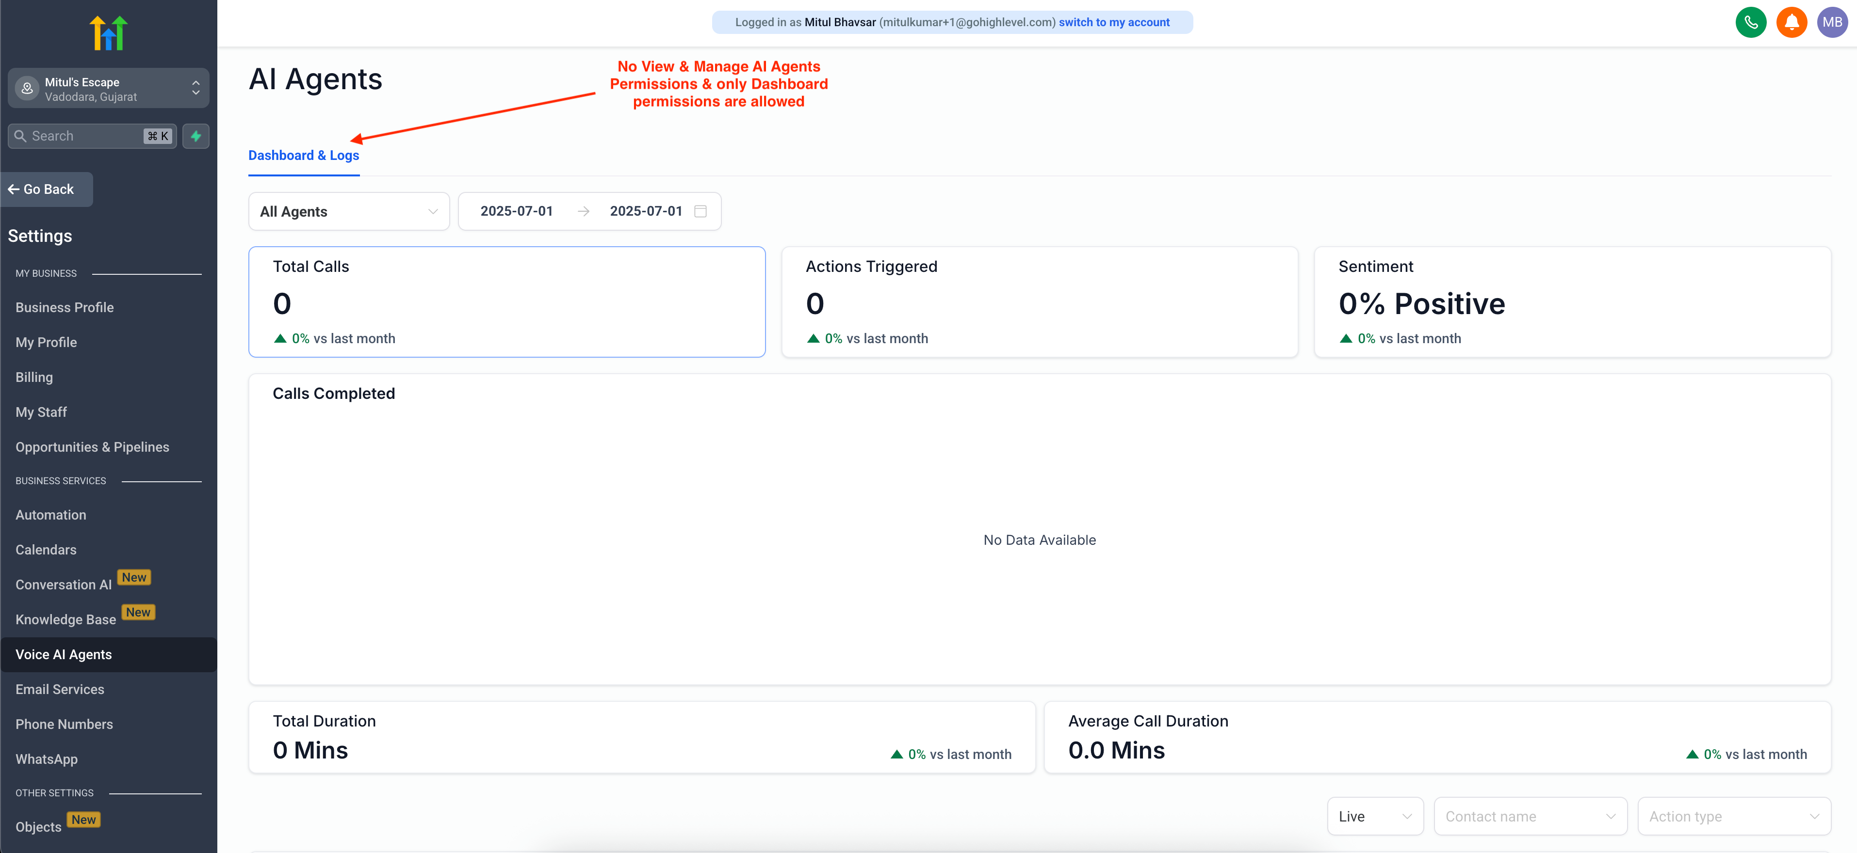Select Conversation AI in the sidebar

point(63,584)
